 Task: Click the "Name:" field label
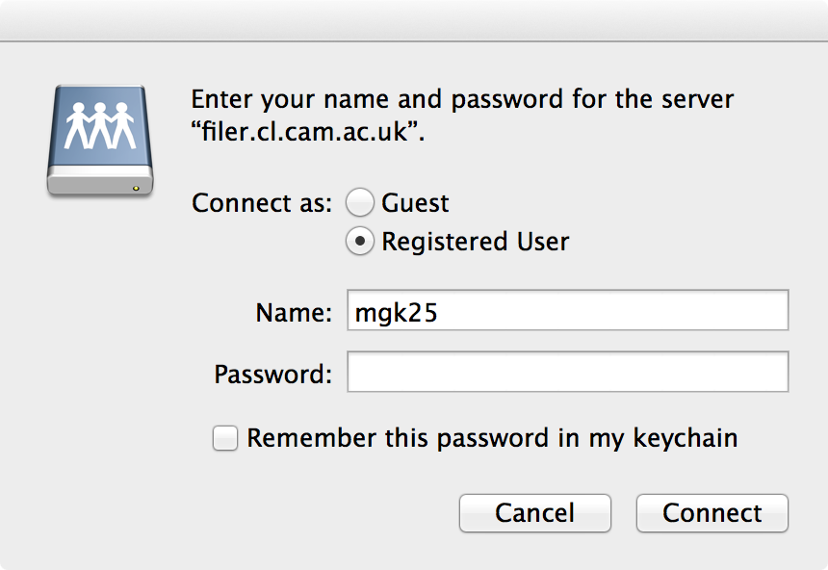(x=294, y=313)
